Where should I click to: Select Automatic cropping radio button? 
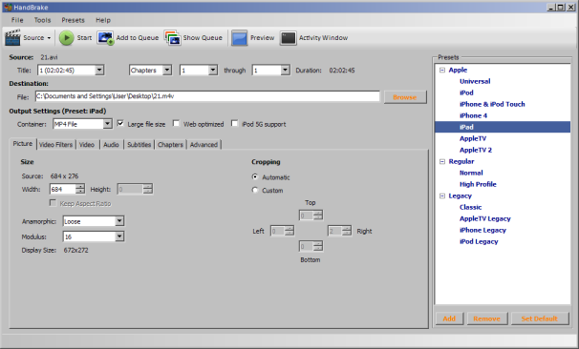[x=255, y=177]
